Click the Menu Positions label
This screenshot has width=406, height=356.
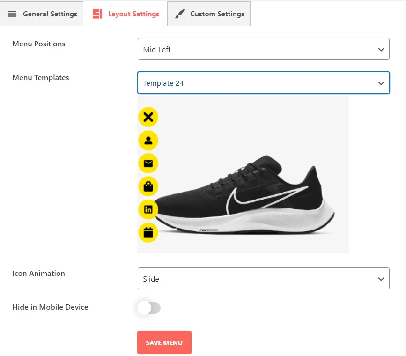[38, 44]
